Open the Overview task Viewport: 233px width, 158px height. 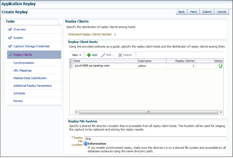20,29
